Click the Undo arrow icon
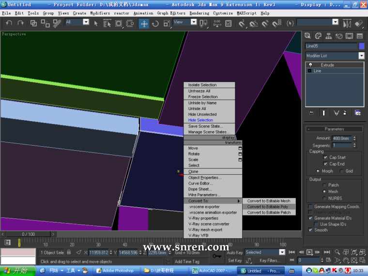The width and height of the screenshot is (368, 276). click(9, 23)
